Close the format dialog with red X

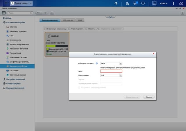[x=154, y=54]
